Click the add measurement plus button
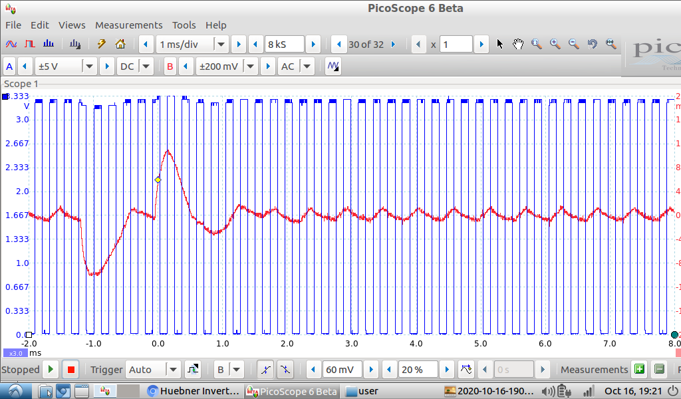The image size is (681, 399). 639,370
